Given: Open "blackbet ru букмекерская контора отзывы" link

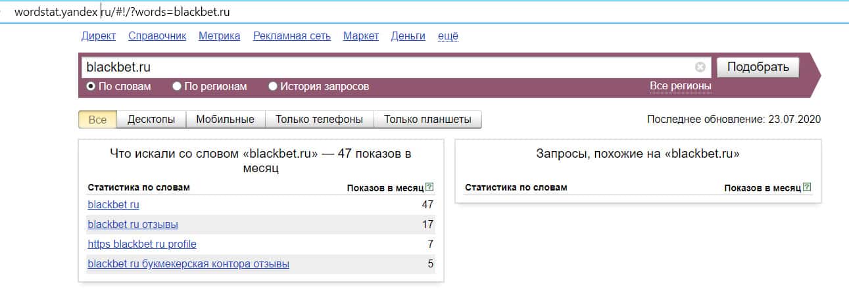Looking at the screenshot, I should [x=188, y=263].
